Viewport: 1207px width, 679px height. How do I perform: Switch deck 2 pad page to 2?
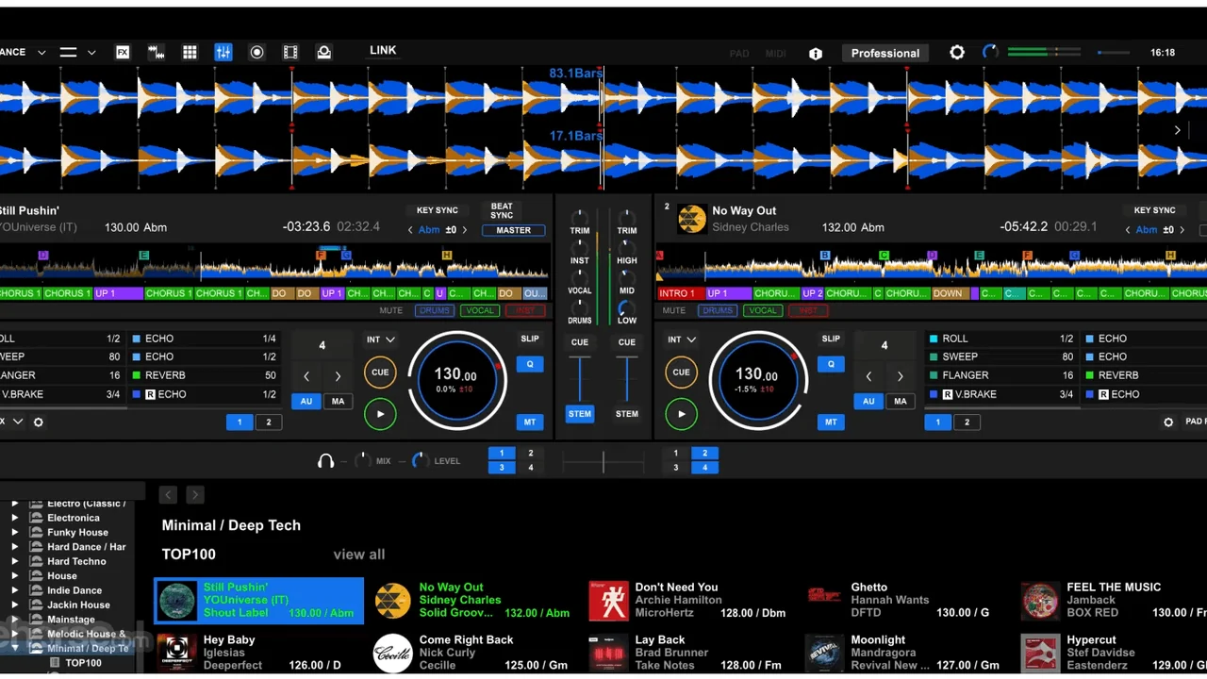[967, 422]
